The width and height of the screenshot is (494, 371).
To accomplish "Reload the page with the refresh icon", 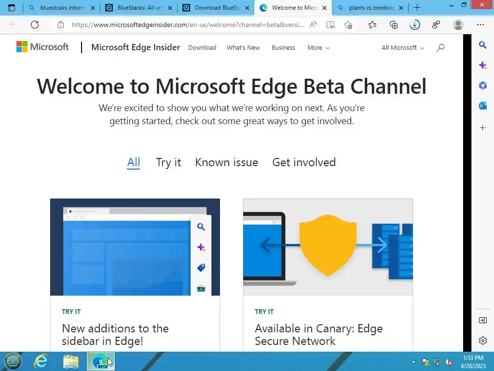I will (x=35, y=25).
